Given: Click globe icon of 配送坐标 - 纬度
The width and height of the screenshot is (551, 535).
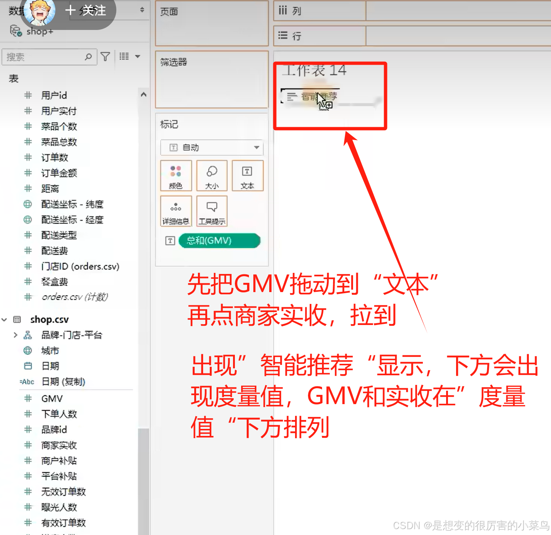Looking at the screenshot, I should (x=28, y=204).
